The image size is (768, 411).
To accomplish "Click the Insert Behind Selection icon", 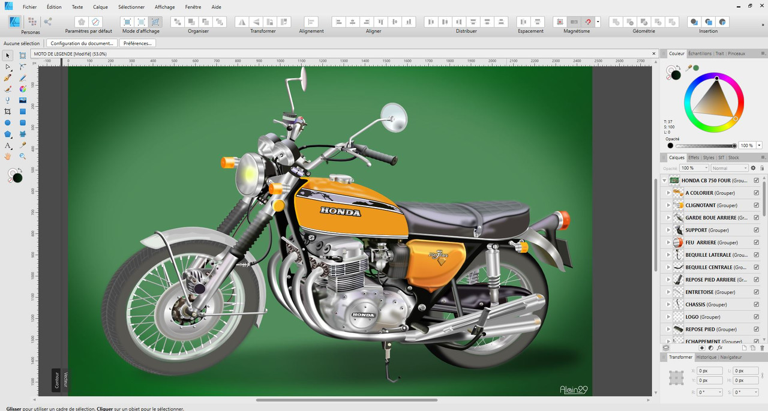I will click(x=694, y=22).
